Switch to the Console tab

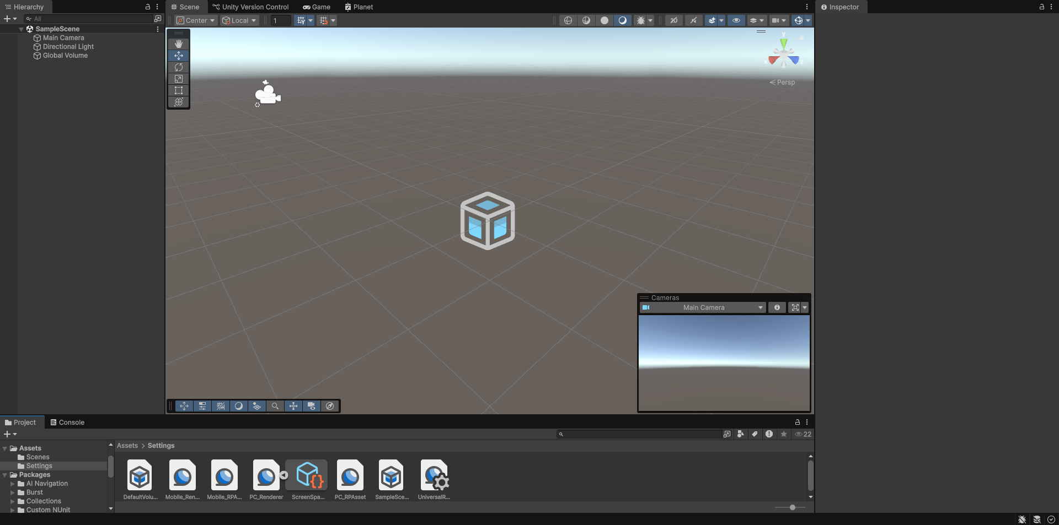coord(67,423)
